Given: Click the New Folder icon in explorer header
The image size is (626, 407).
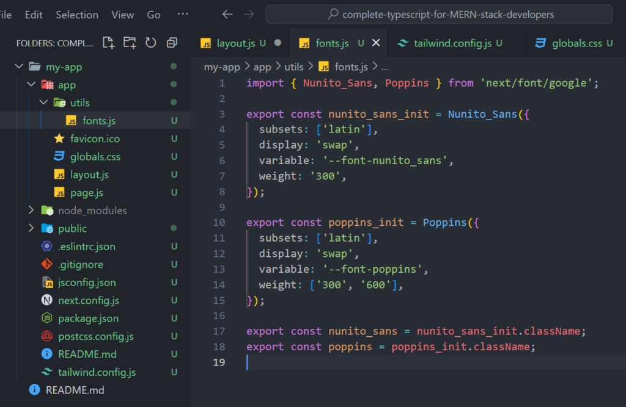Looking at the screenshot, I should point(130,43).
